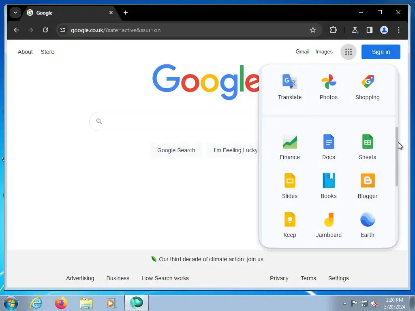The width and height of the screenshot is (415, 311).
Task: Click the browser back arrow
Action: point(16,30)
